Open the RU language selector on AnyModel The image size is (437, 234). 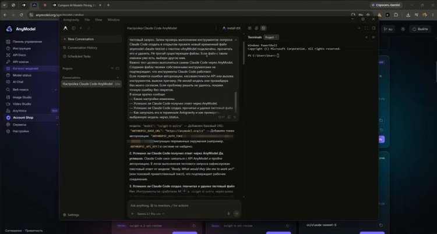[387, 29]
